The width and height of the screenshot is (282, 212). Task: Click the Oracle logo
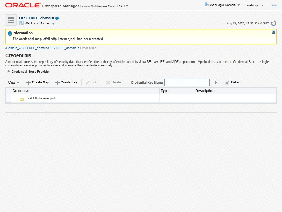23,5
